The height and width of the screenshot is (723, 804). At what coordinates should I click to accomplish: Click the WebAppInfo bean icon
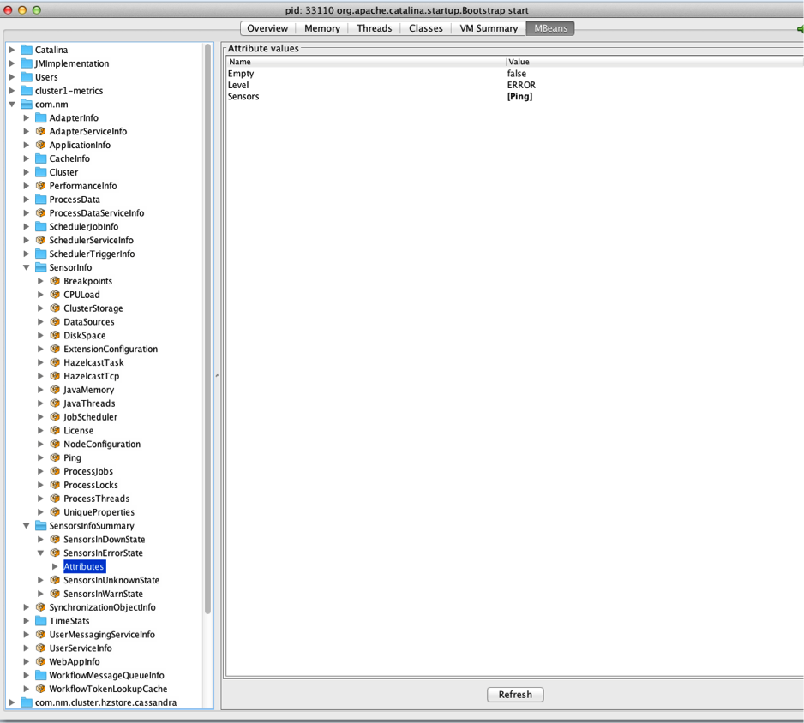coord(40,661)
